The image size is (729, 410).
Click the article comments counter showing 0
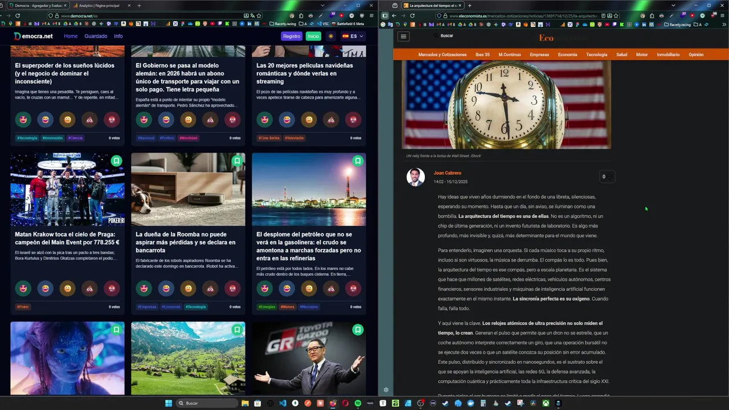click(607, 177)
